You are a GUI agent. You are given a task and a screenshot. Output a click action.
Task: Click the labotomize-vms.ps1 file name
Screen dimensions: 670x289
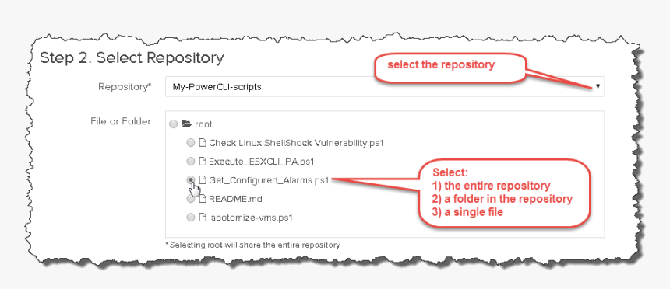point(251,218)
